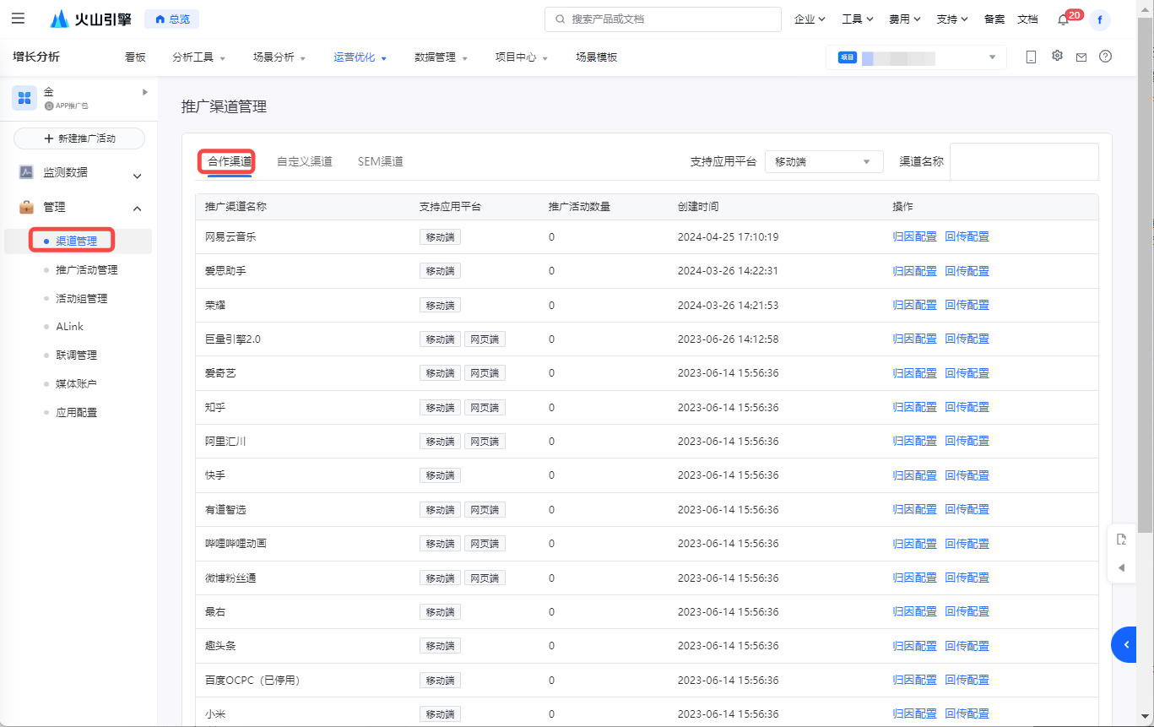Open the hamburger main menu
Viewport: 1154px width, 727px height.
[18, 19]
